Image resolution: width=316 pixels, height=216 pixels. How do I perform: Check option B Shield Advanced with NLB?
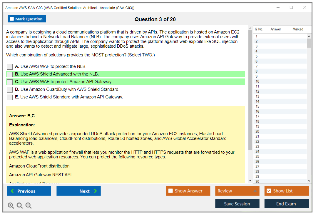click(10, 74)
